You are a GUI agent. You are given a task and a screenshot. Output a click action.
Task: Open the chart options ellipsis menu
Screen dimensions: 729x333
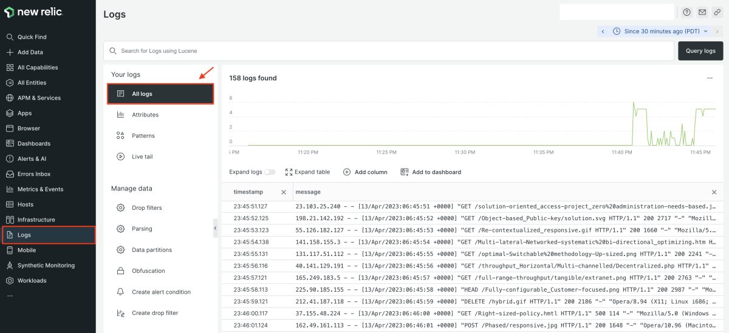[710, 78]
